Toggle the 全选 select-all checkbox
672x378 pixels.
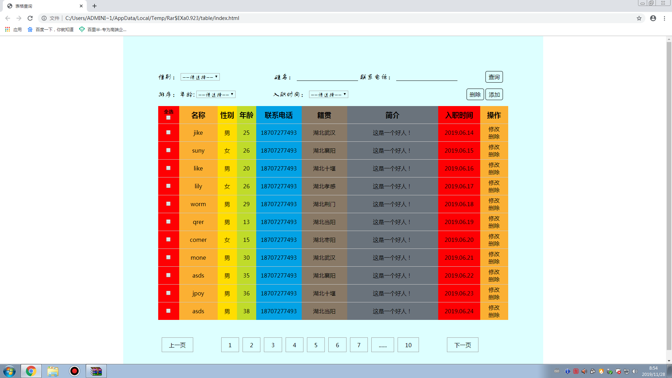[168, 118]
